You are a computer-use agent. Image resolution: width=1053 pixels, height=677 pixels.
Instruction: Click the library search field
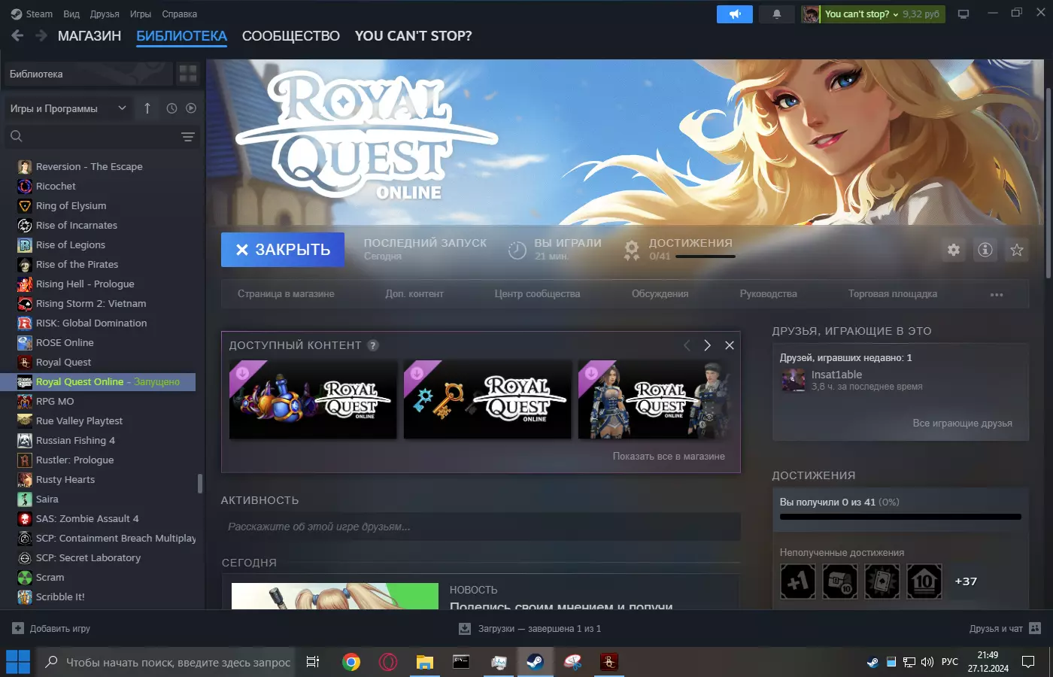pos(102,136)
